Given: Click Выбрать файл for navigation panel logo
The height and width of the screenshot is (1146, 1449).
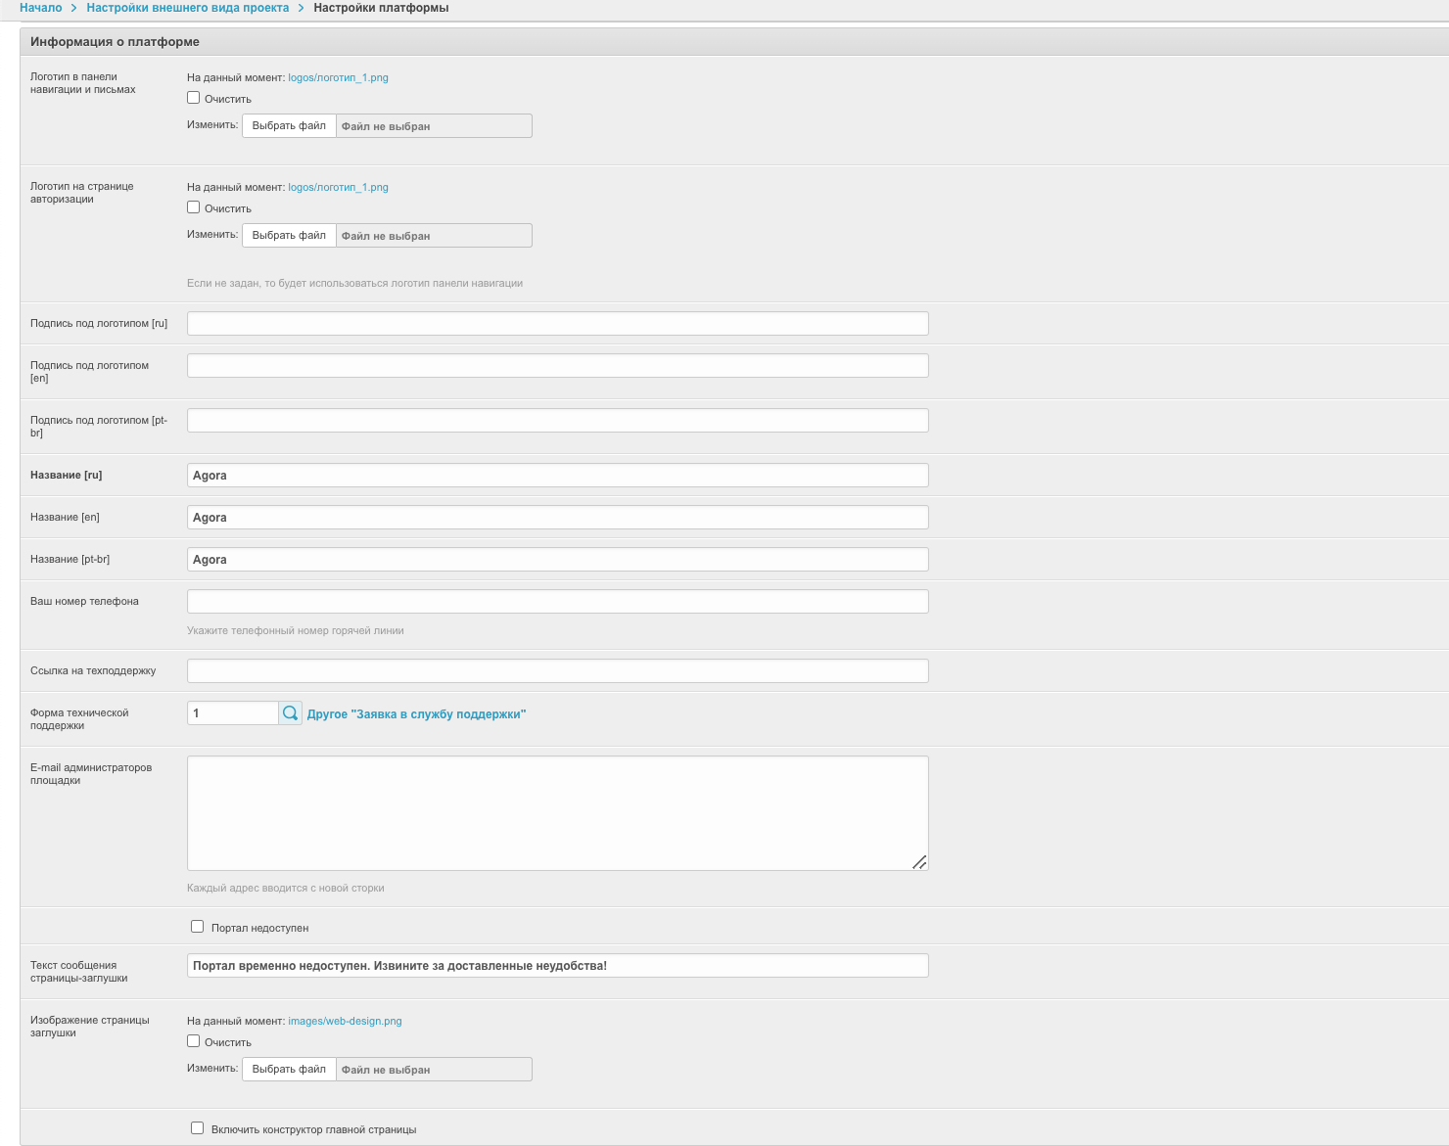Looking at the screenshot, I should coord(289,125).
